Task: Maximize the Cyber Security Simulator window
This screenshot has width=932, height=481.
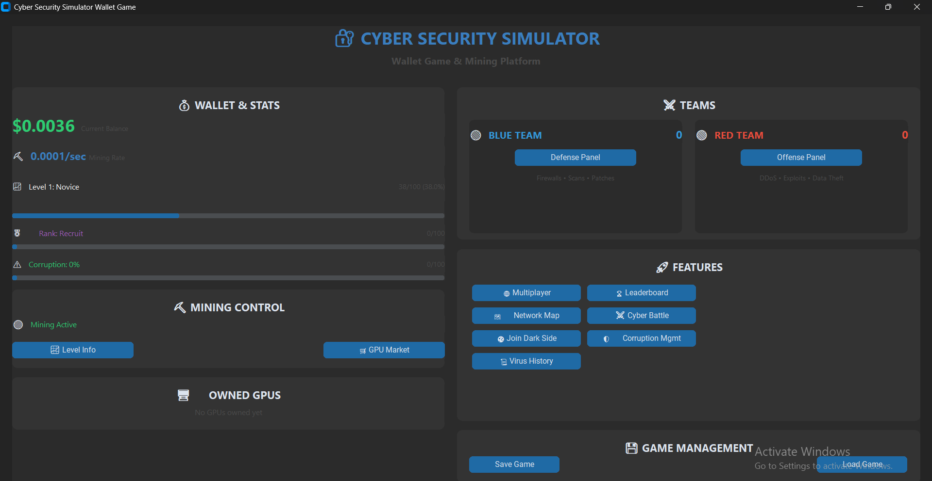Action: click(888, 7)
